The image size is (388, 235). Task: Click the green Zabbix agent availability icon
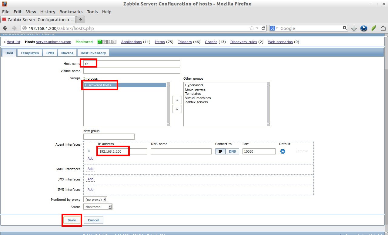(x=100, y=42)
